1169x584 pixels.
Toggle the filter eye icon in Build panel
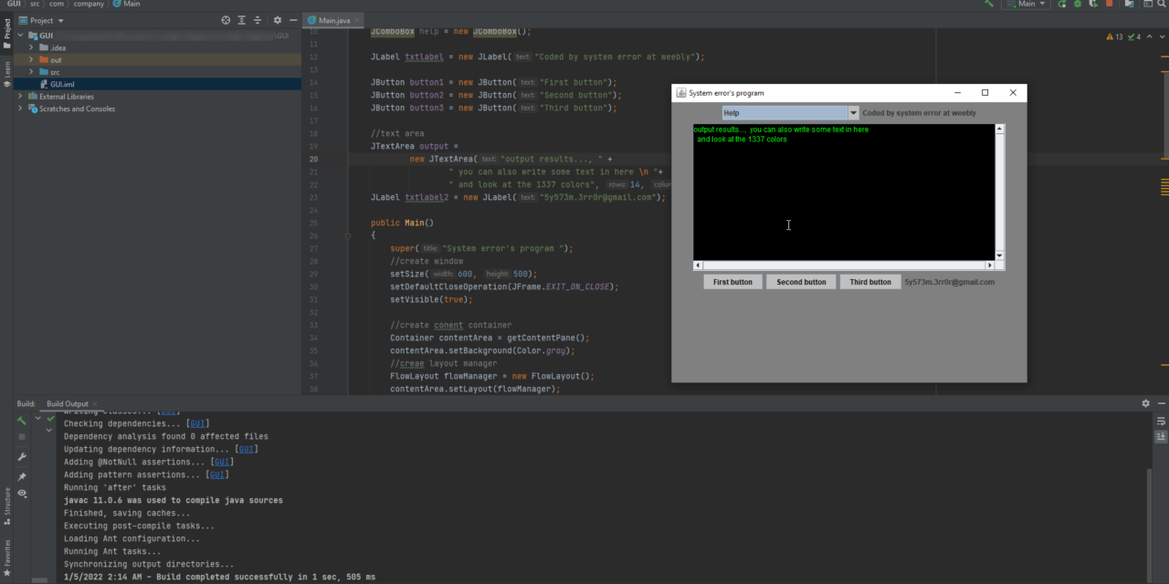click(22, 493)
